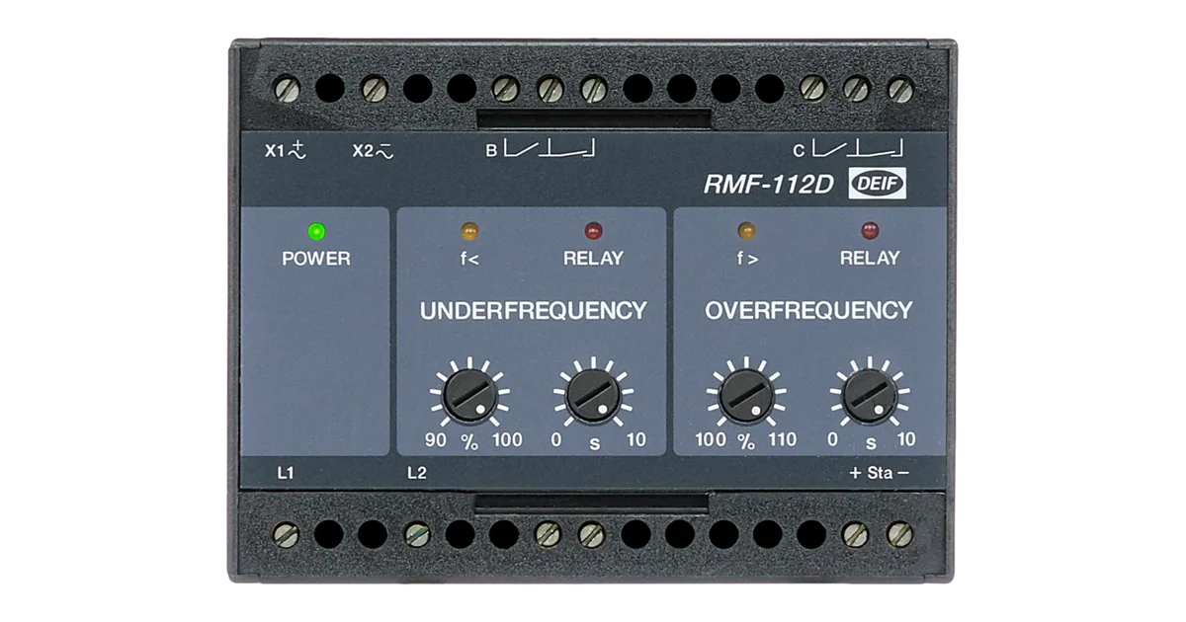
Task: Click the "10" on overfrequency delay scale
Action: click(906, 440)
